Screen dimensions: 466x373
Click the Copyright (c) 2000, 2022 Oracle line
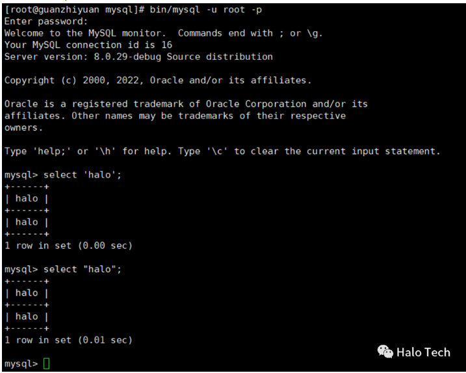coord(158,81)
